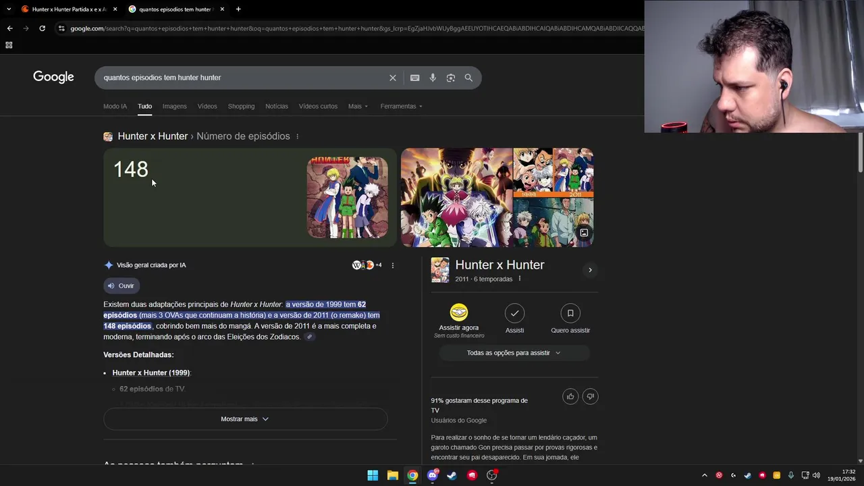Open image gallery icon on collage
The width and height of the screenshot is (864, 486).
(584, 233)
